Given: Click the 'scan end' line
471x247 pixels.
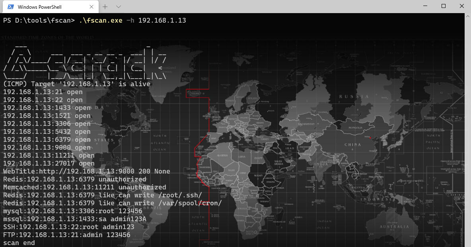Looking at the screenshot, I should point(19,243).
